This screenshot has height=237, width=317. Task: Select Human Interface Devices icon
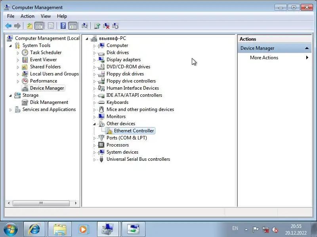[101, 88]
